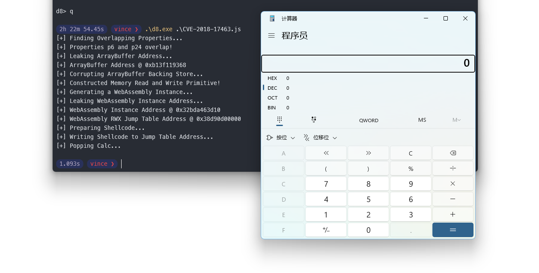
Task: Click the left shift << key
Action: coord(326,153)
